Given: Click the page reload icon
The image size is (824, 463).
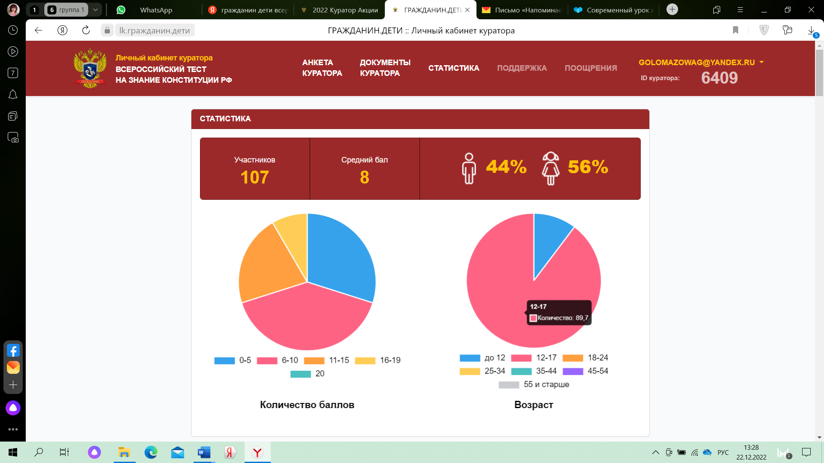Looking at the screenshot, I should (x=86, y=30).
